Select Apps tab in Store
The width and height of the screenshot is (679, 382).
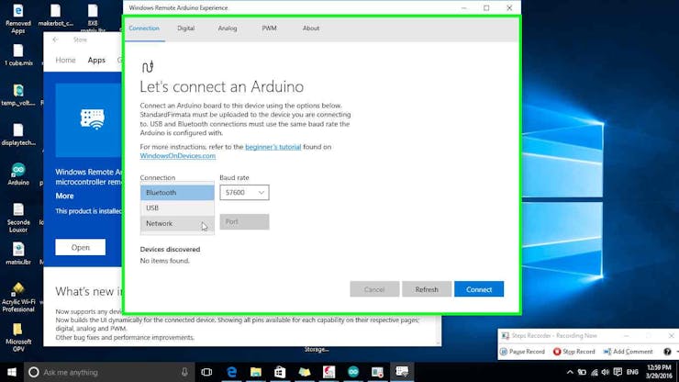(x=96, y=61)
